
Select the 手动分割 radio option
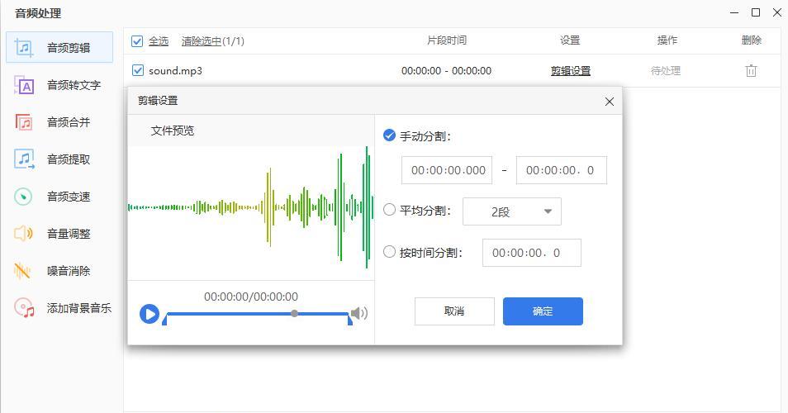coord(390,135)
